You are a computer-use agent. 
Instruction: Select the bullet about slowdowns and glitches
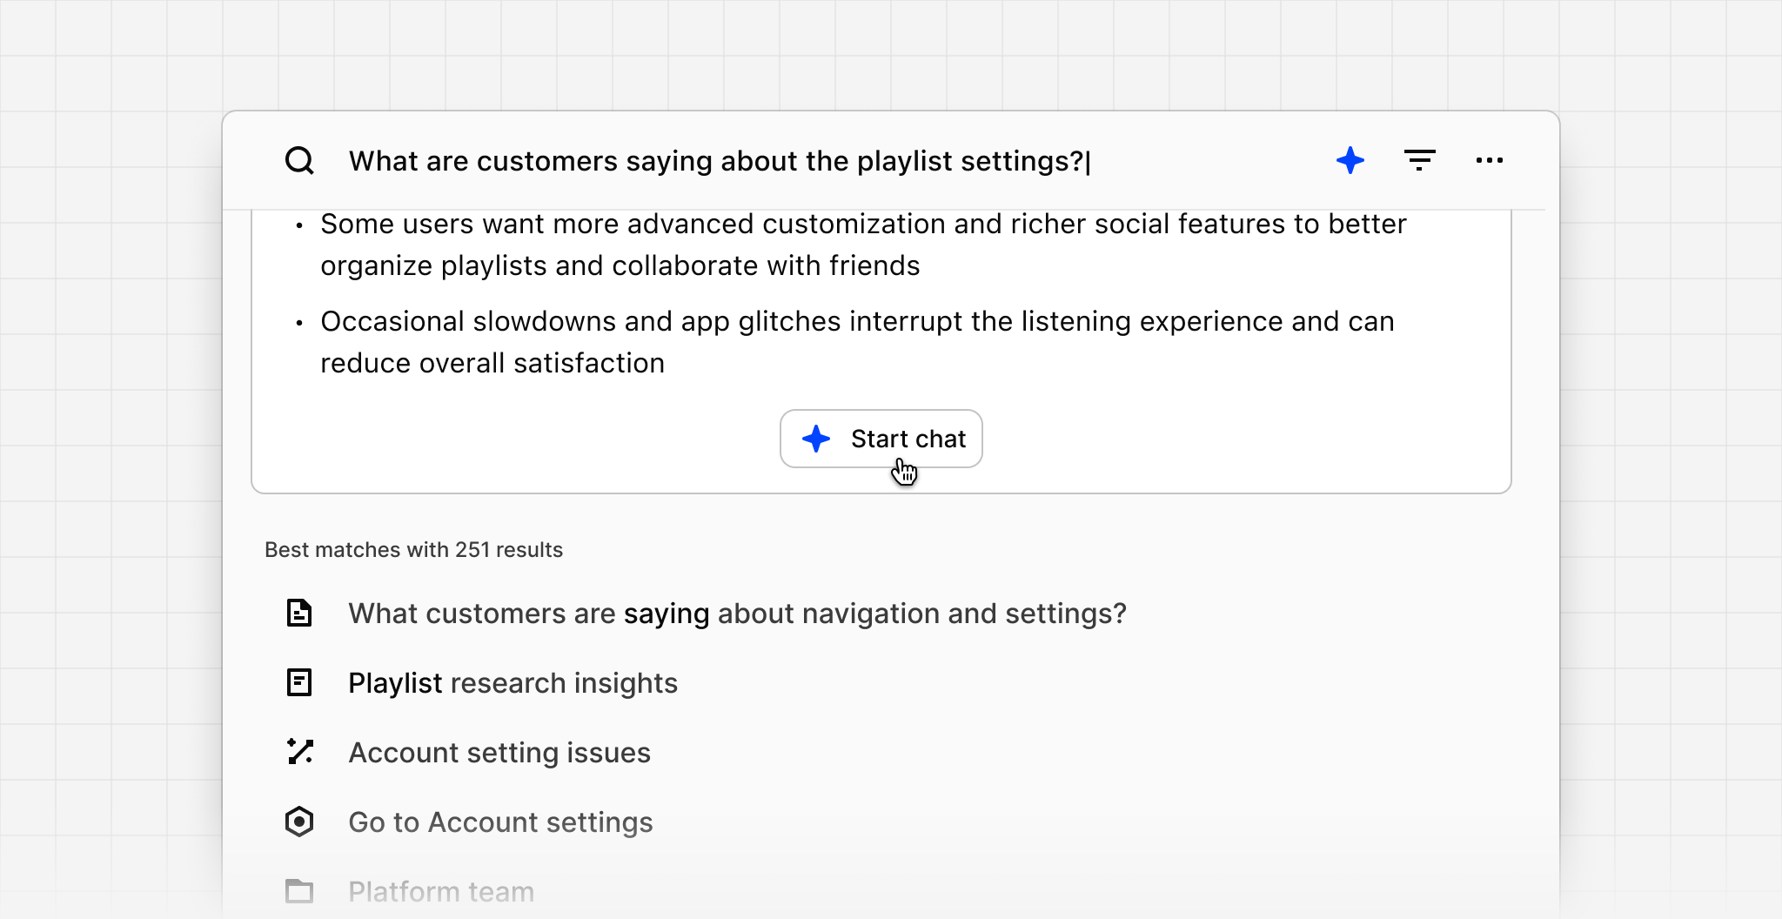[x=857, y=341]
